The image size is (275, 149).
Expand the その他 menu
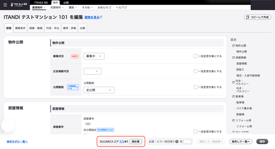click(x=87, y=7)
